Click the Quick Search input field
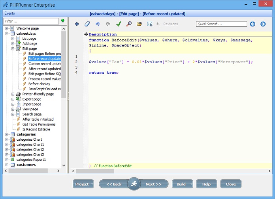275x199 pixels. [x=221, y=24]
